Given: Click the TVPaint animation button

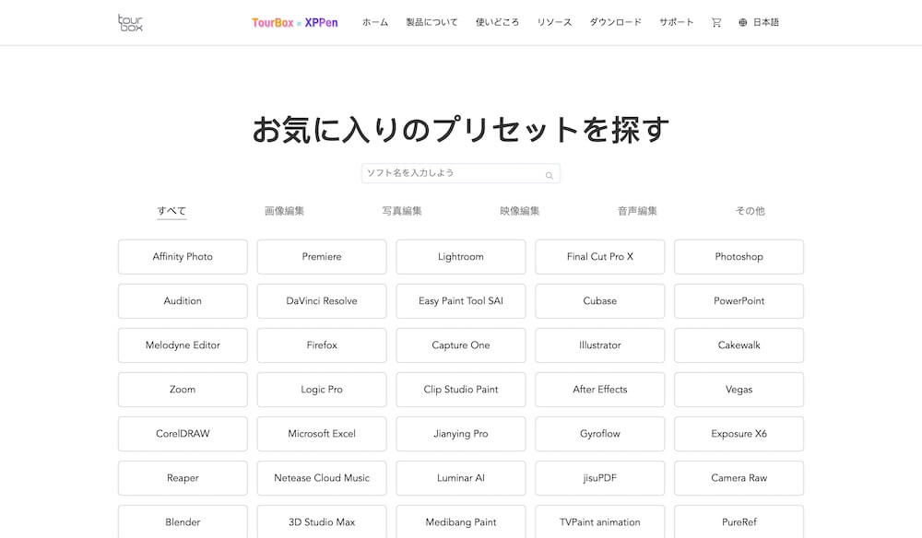Looking at the screenshot, I should point(600,522).
